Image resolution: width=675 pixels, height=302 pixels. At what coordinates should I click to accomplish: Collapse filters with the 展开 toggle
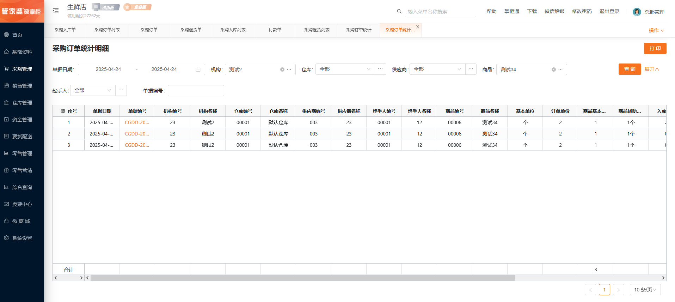(651, 69)
